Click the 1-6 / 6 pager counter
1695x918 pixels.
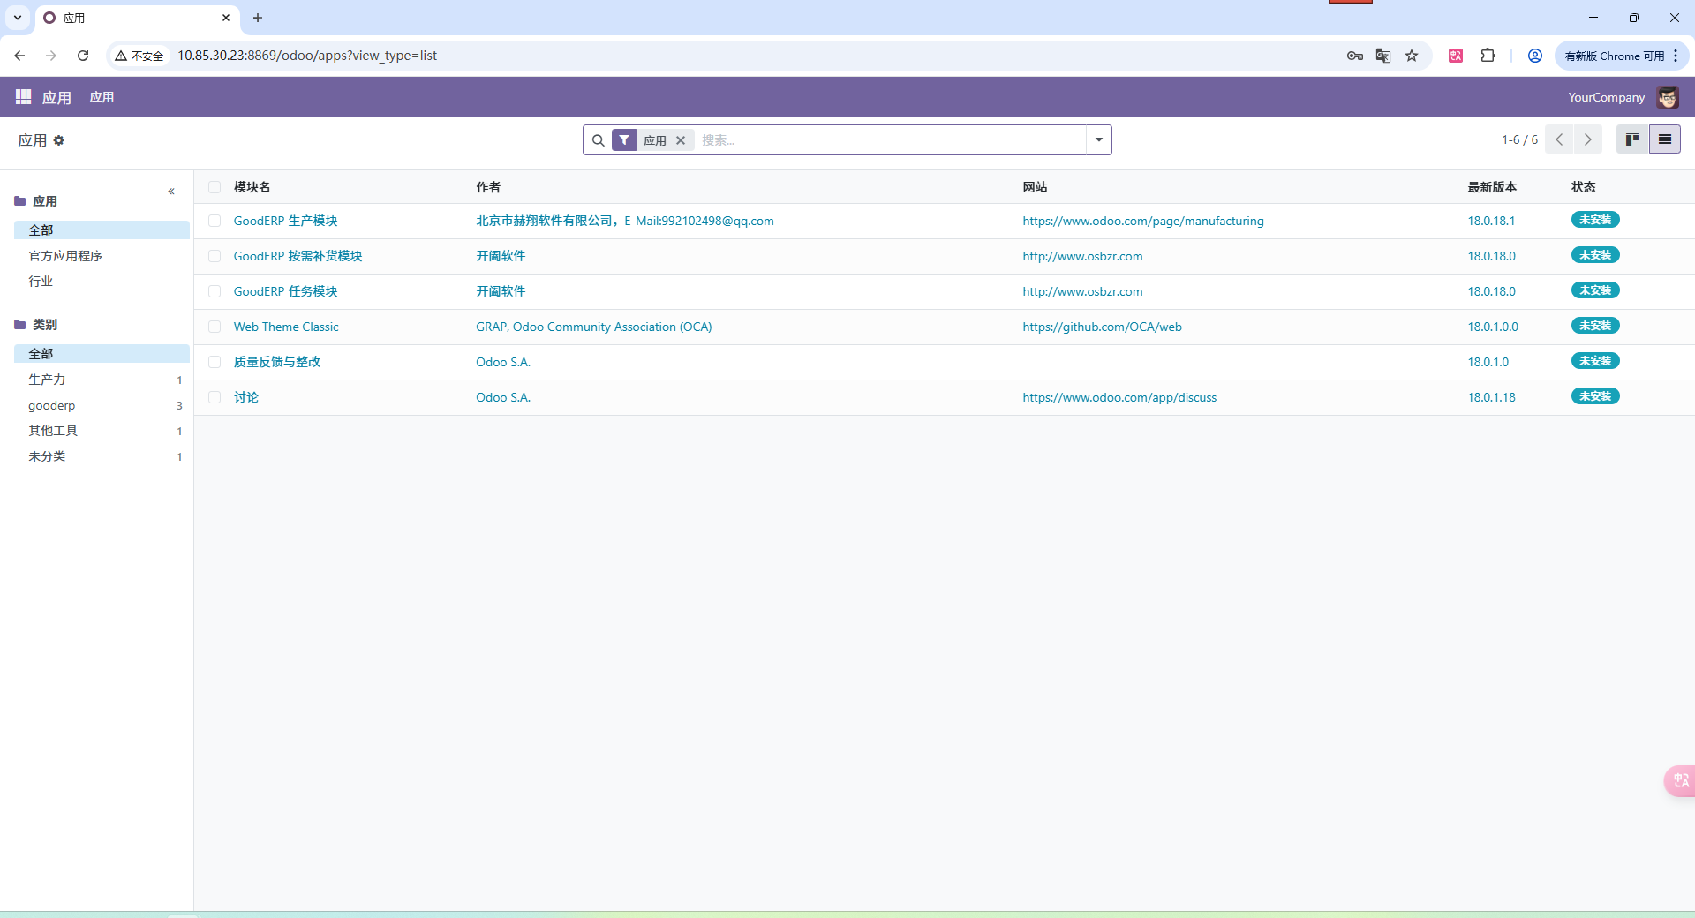point(1519,139)
